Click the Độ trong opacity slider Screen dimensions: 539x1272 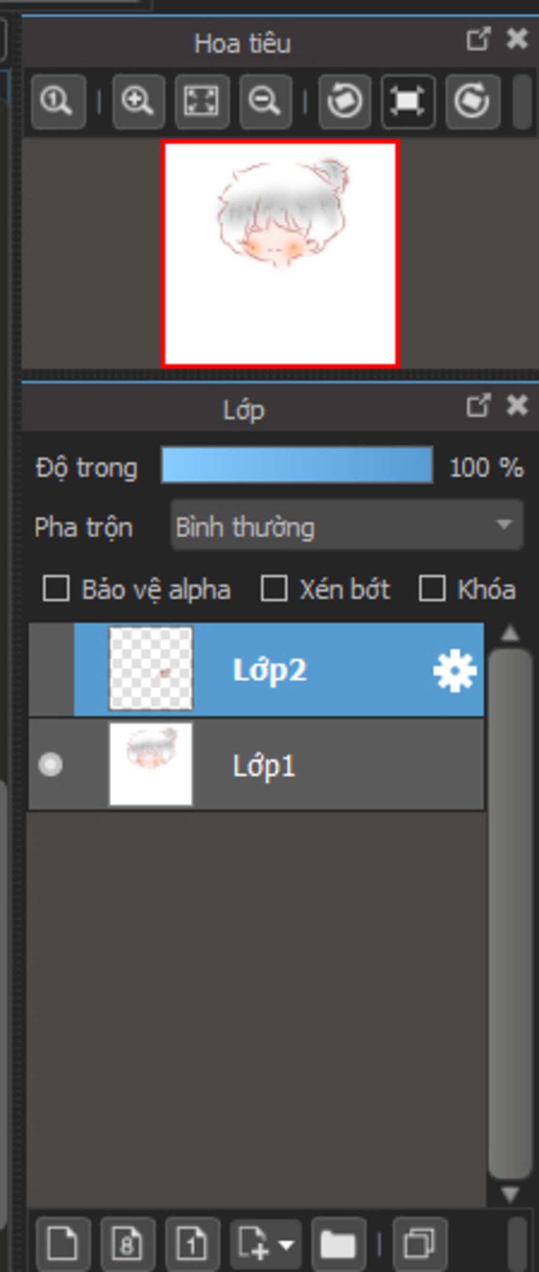point(297,465)
